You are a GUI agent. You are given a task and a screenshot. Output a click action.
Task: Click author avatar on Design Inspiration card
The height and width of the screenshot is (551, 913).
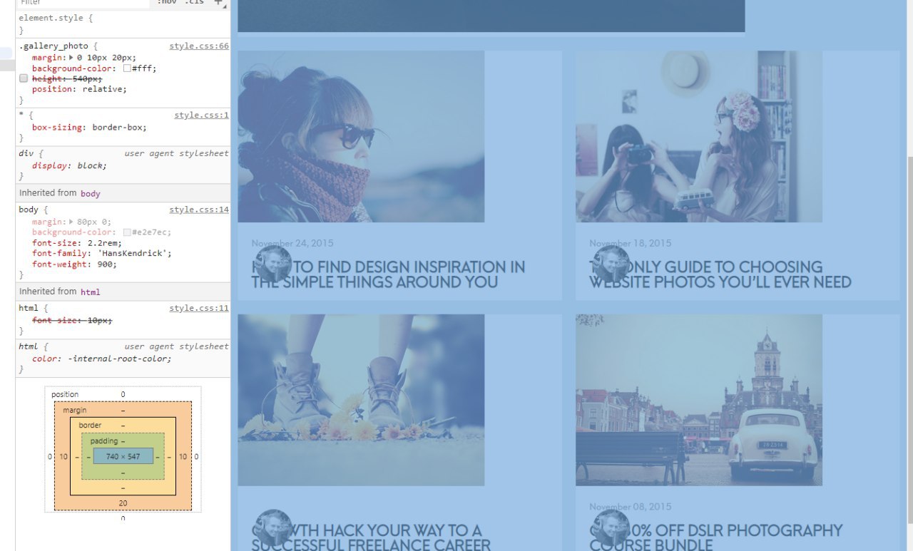[x=272, y=264]
